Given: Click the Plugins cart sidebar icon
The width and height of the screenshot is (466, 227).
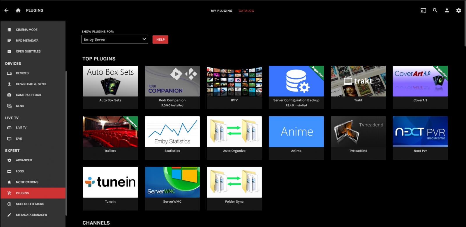Looking at the screenshot, I should [9, 193].
